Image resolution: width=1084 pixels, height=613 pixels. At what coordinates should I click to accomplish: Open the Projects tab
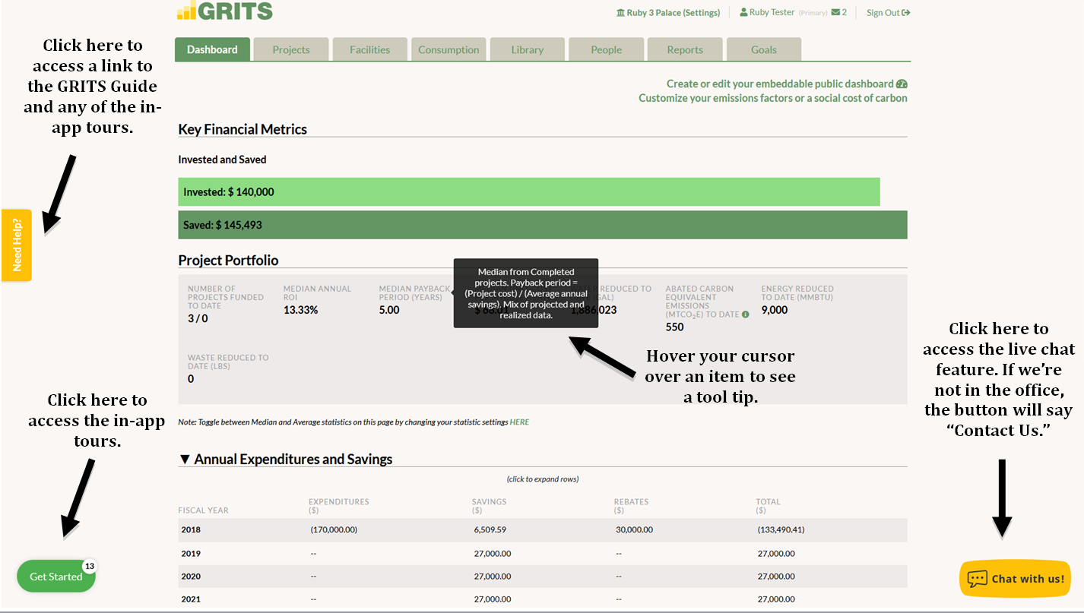(291, 49)
